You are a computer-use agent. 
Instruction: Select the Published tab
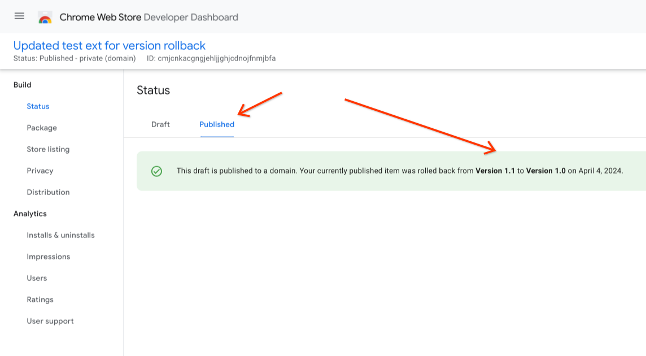[216, 124]
